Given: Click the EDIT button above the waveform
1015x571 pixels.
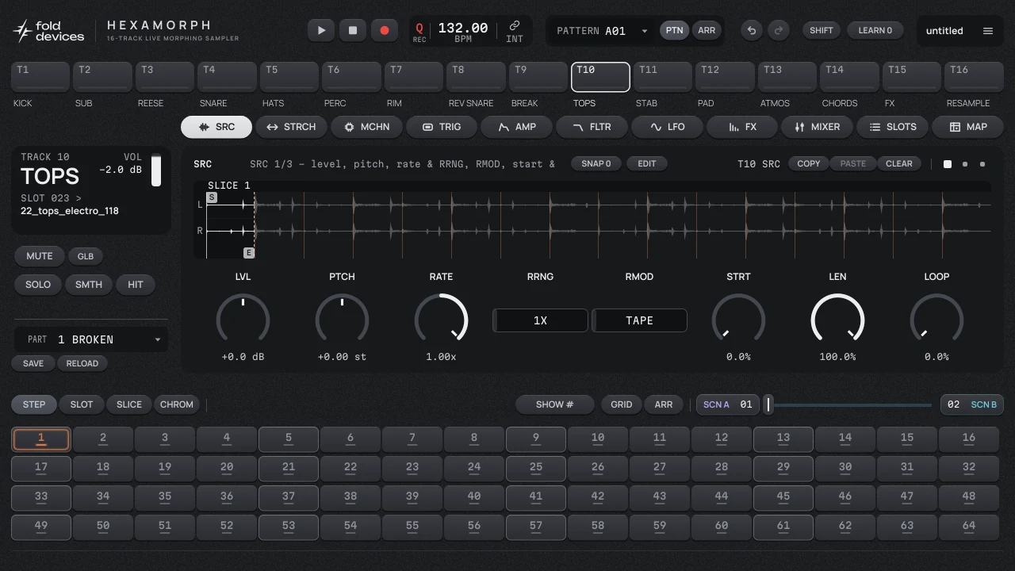Looking at the screenshot, I should coord(647,163).
